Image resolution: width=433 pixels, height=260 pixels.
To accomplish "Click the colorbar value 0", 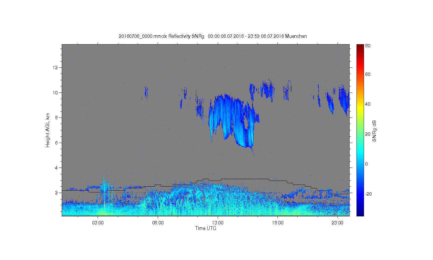I will (367, 164).
